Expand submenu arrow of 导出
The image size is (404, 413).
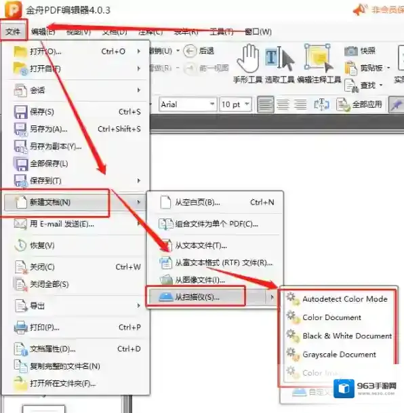tap(139, 306)
